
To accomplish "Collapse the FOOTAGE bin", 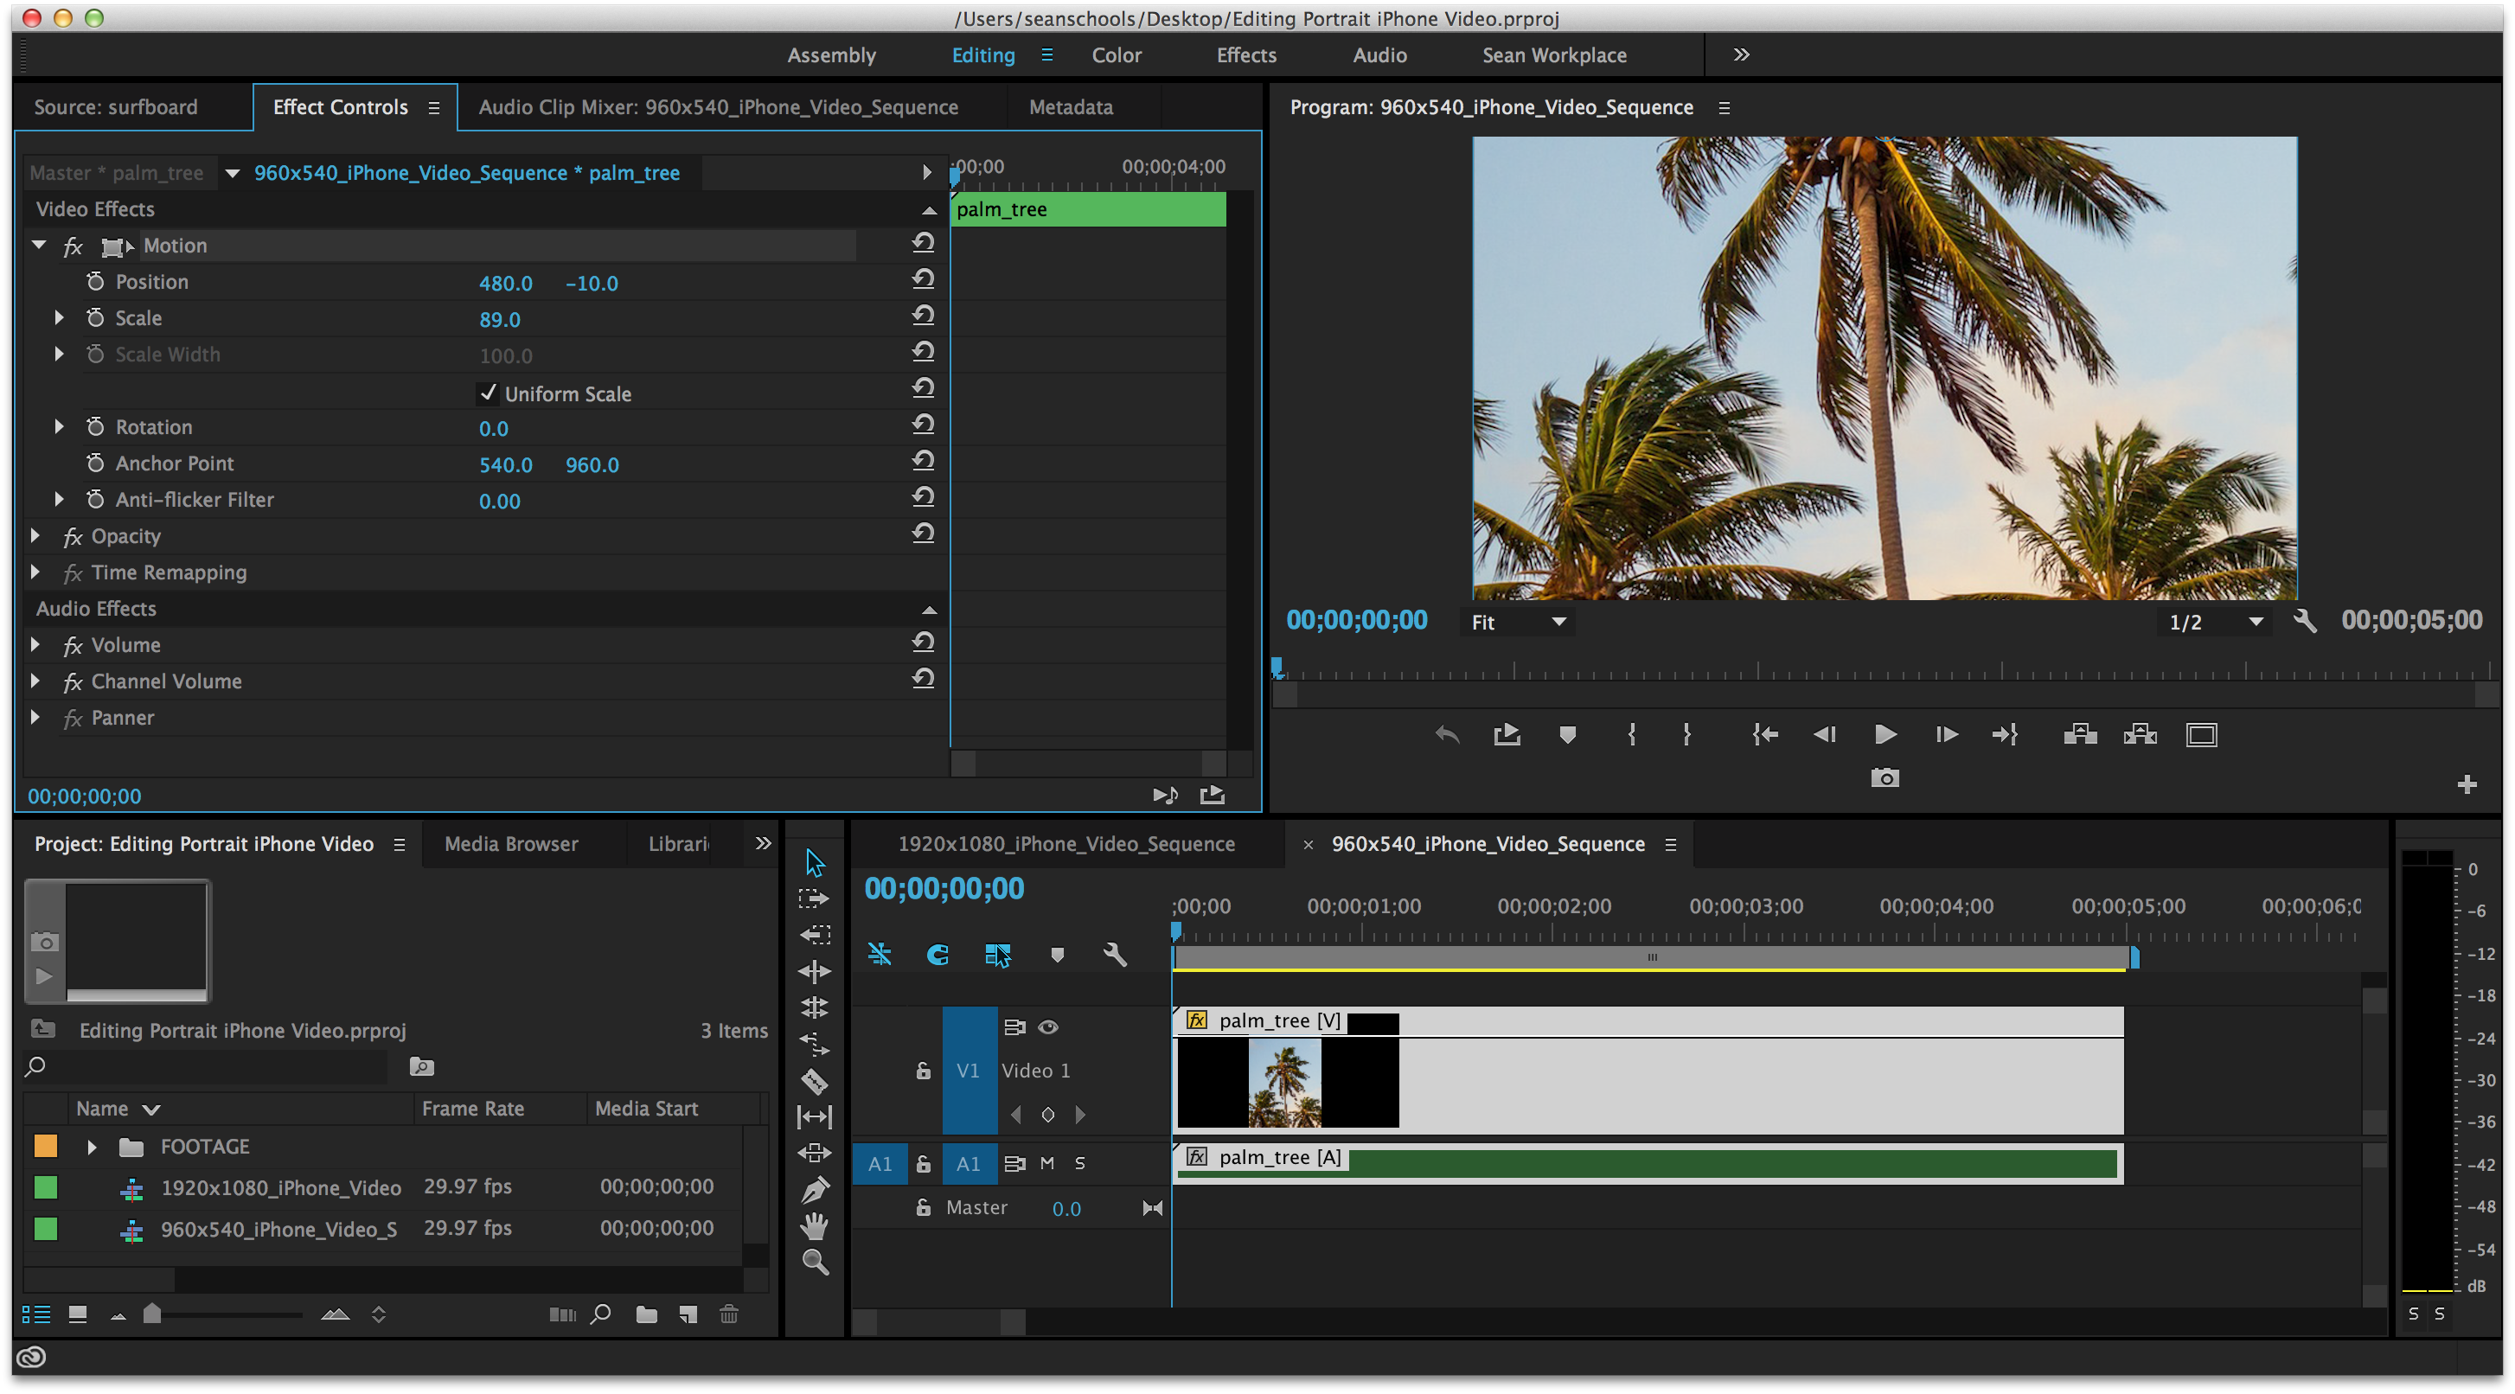I will [92, 1146].
